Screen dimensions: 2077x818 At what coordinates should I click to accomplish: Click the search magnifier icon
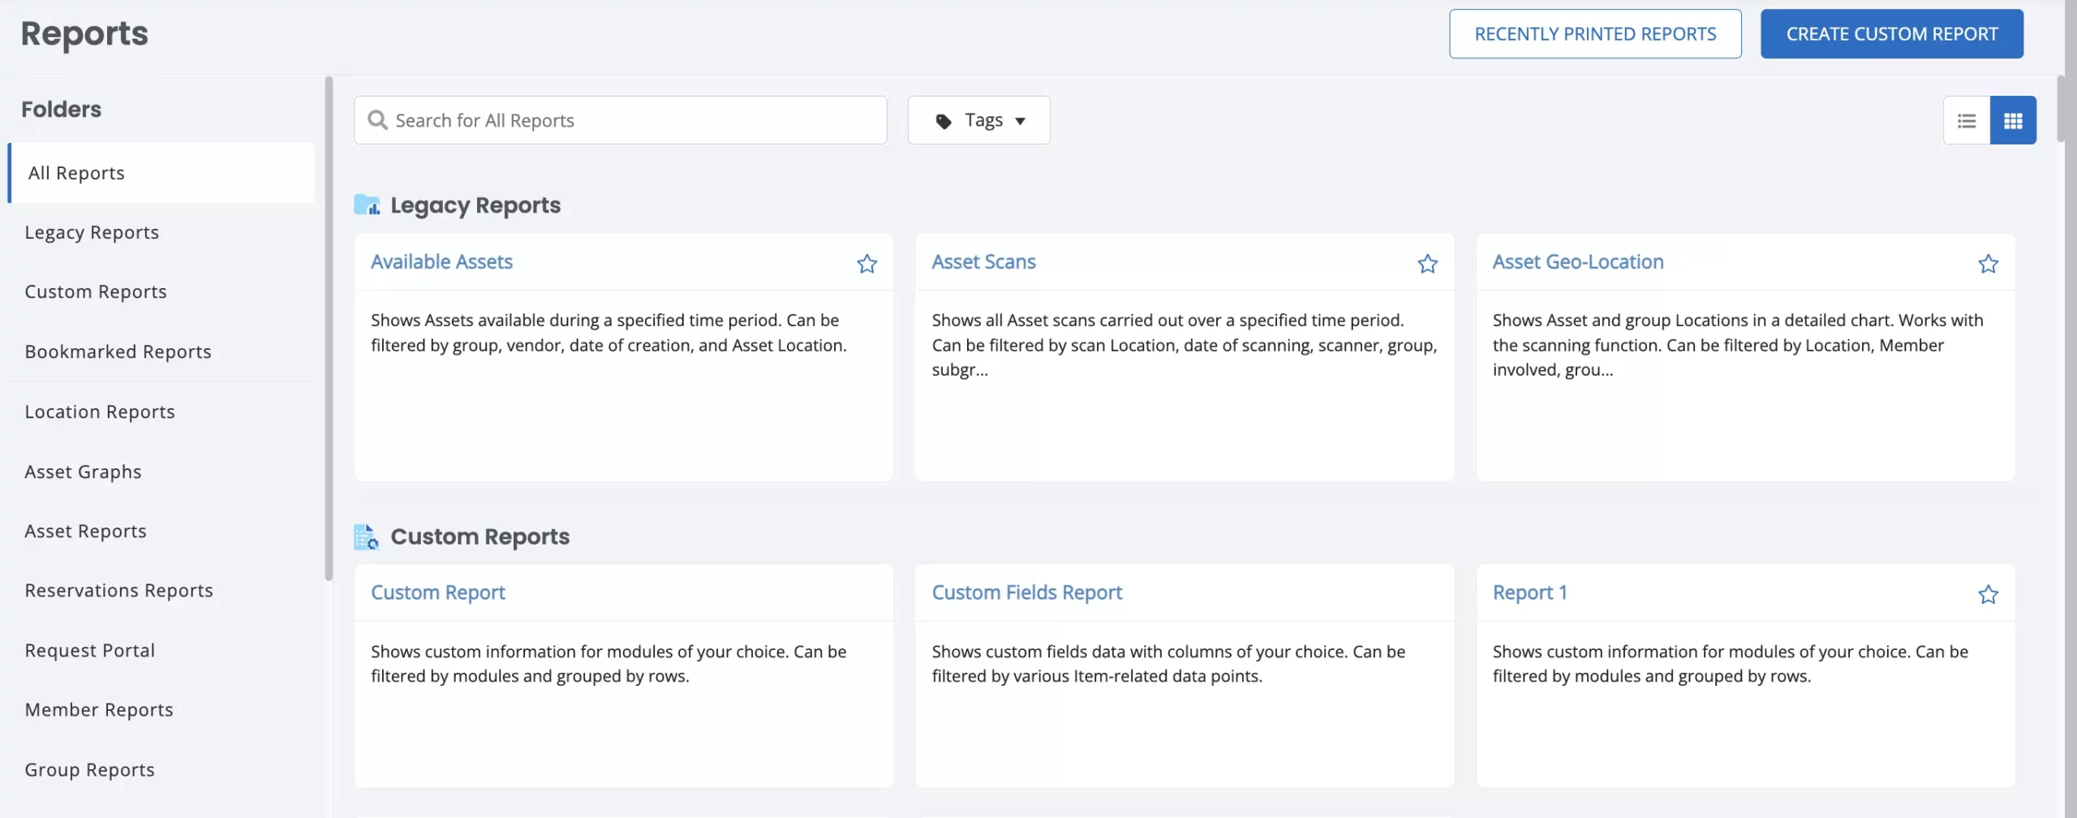(x=377, y=120)
